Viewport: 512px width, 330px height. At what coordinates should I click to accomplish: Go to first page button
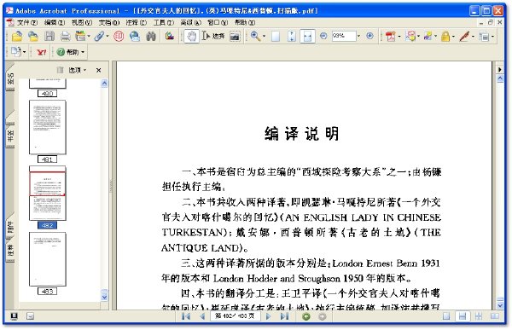coord(186,316)
